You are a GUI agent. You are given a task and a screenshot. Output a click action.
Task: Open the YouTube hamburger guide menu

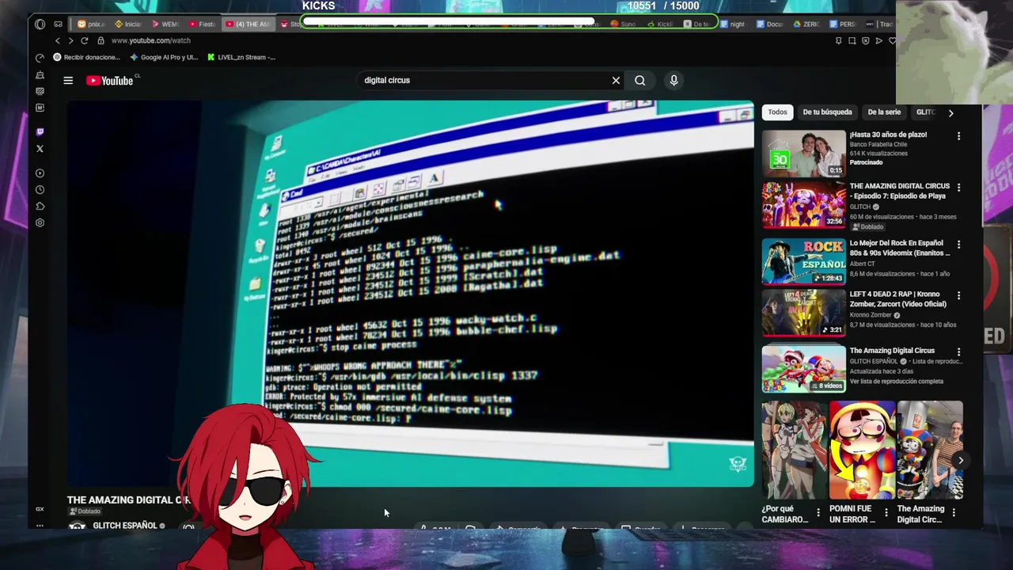[x=68, y=80]
